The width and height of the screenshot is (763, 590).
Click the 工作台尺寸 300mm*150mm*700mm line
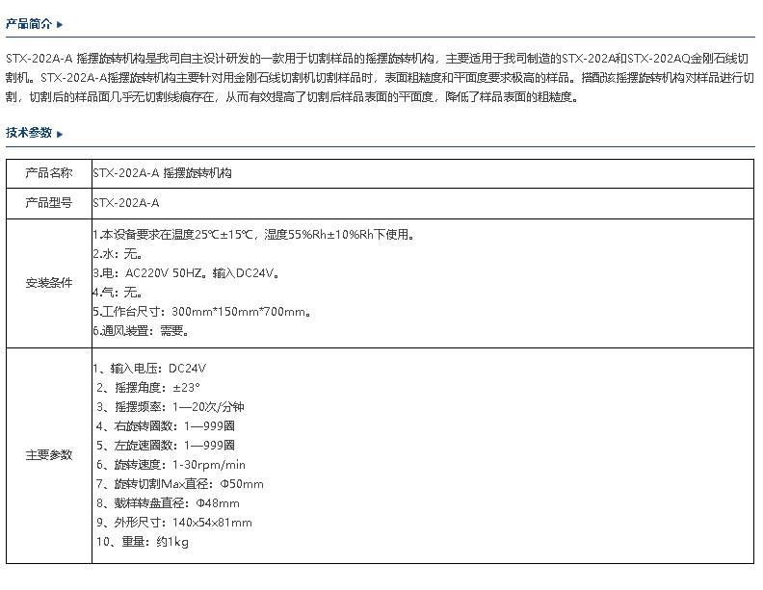tap(202, 312)
